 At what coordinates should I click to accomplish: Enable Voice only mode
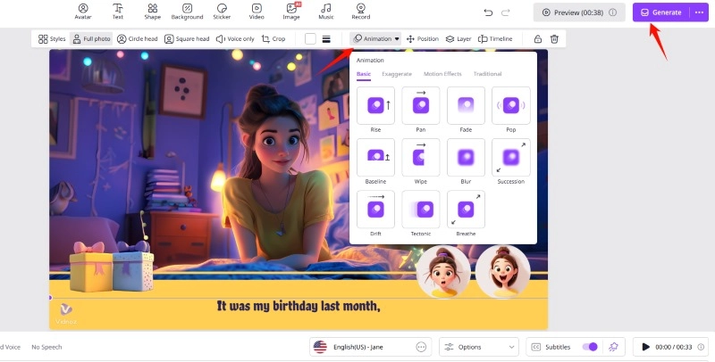pyautogui.click(x=235, y=39)
